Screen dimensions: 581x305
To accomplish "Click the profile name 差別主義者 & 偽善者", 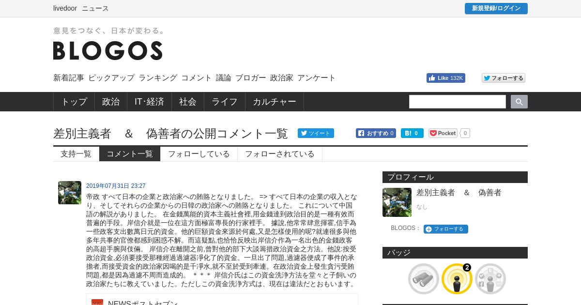I will 459,193.
